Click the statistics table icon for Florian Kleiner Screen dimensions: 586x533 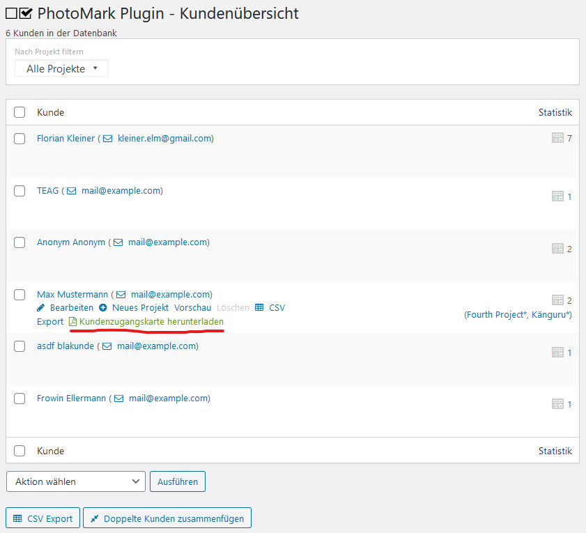coord(557,138)
